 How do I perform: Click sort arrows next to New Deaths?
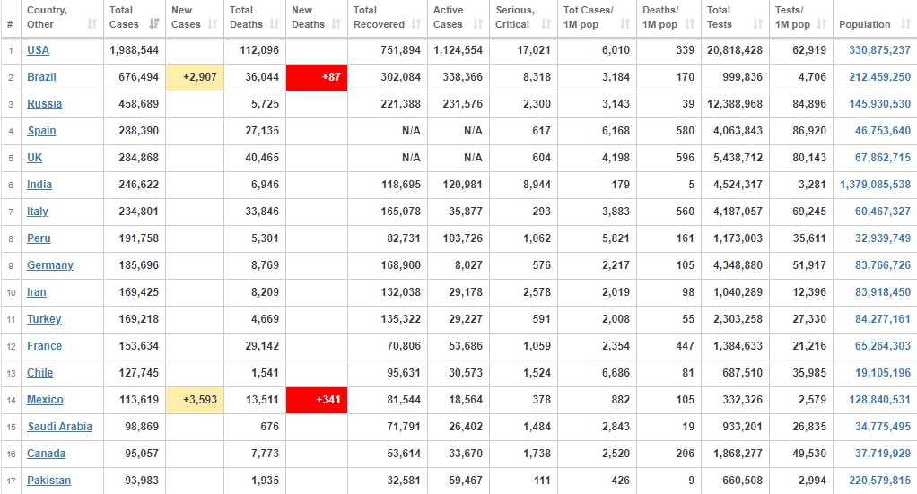336,24
